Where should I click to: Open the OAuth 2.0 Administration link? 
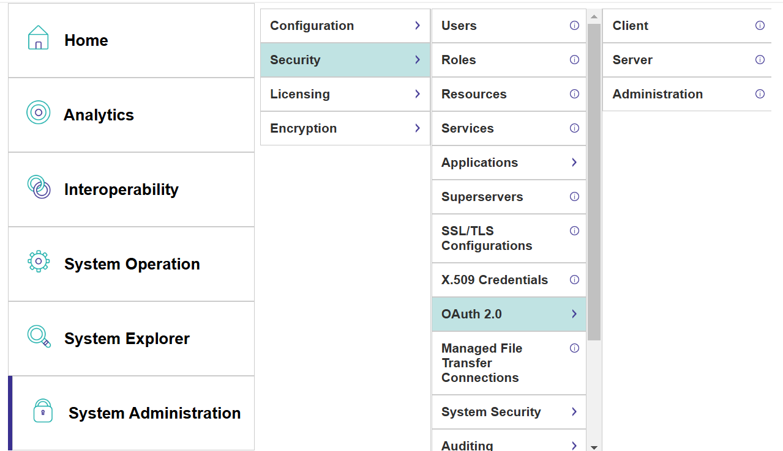[x=657, y=94]
